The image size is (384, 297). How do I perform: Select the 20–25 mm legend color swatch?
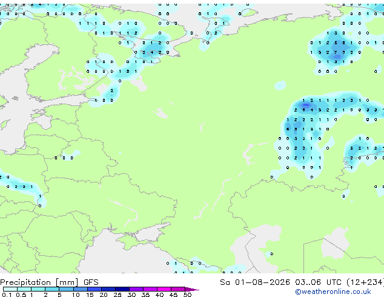click(x=108, y=289)
